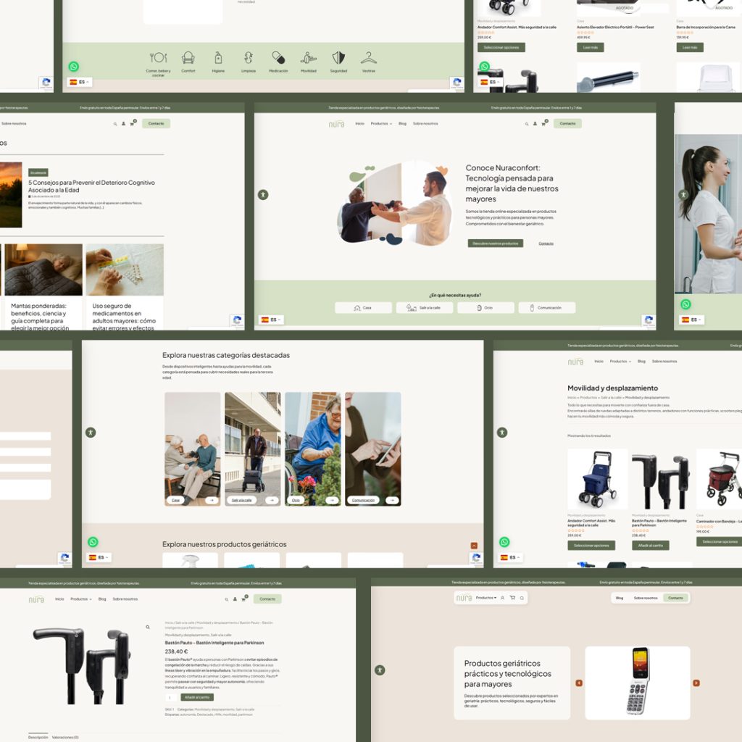This screenshot has width=742, height=742.
Task: Open the account icon in Conoce Nuraconfort page header
Action: [535, 123]
